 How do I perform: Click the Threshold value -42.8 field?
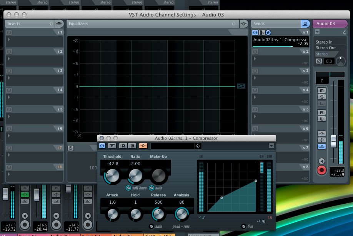(x=112, y=164)
